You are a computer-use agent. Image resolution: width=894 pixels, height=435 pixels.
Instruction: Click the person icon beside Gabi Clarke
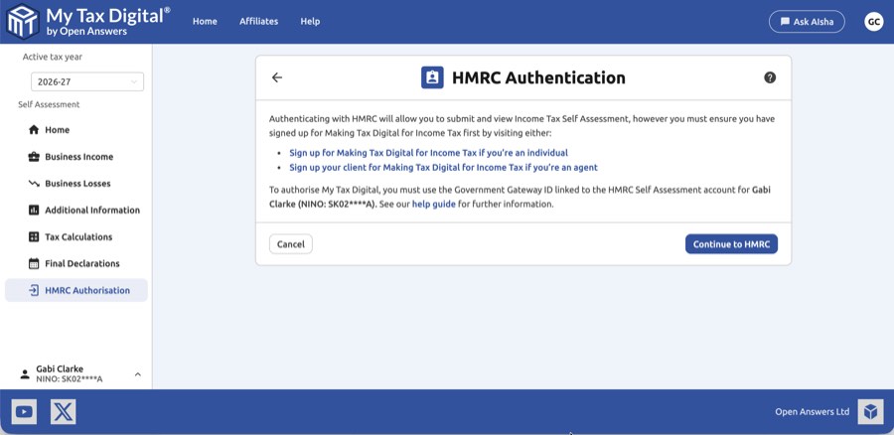pyautogui.click(x=25, y=374)
